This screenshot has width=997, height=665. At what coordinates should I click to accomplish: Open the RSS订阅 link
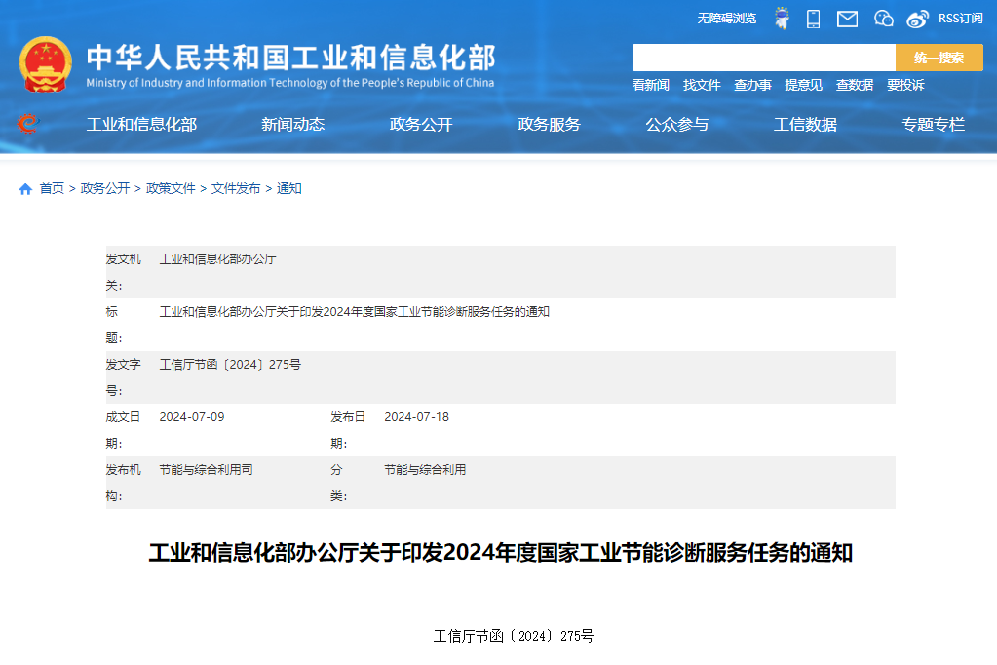[960, 19]
